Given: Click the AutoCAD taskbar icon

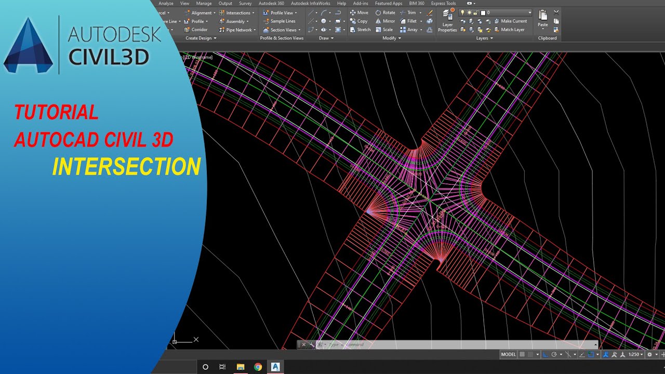Looking at the screenshot, I should 275,367.
